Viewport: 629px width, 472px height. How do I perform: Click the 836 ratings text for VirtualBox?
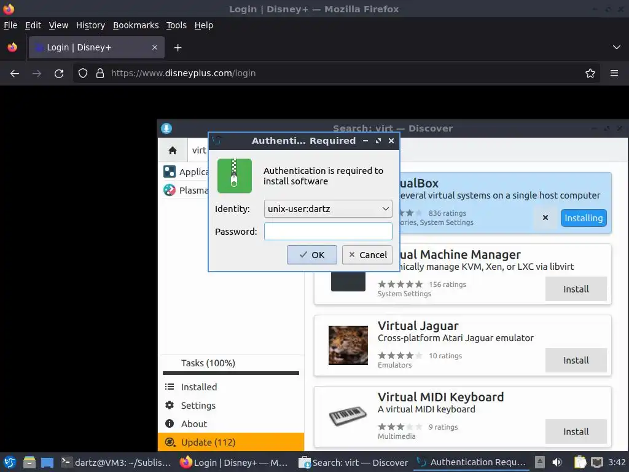(447, 213)
